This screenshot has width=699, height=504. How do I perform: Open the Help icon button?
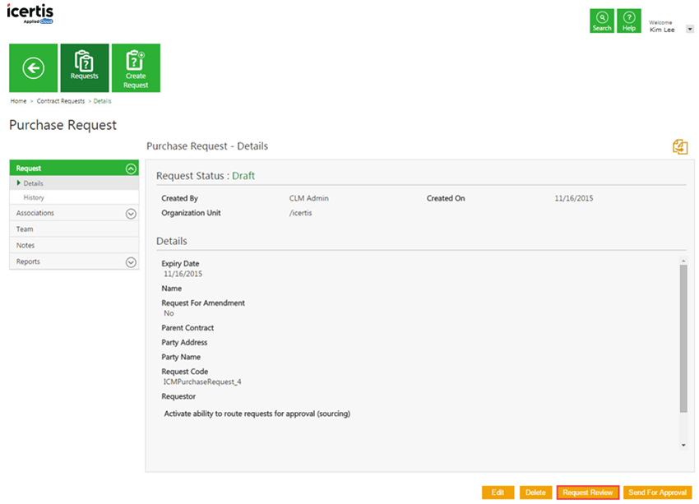(629, 21)
